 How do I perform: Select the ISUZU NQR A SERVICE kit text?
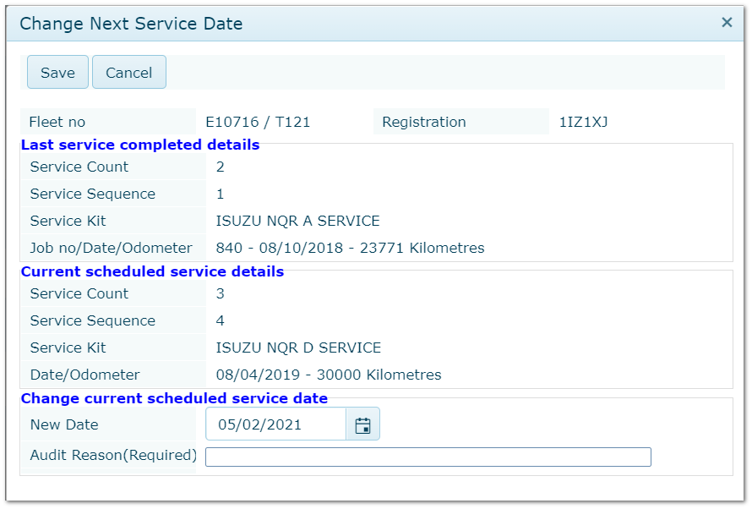(297, 221)
